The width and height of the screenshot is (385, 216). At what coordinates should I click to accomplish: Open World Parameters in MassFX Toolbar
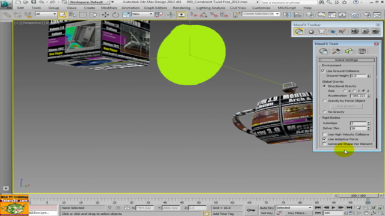(299, 32)
